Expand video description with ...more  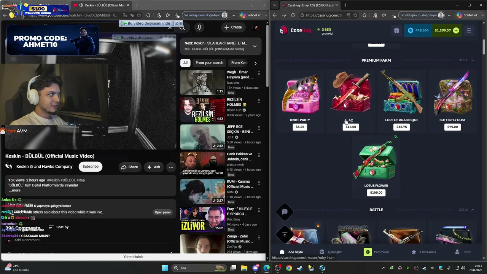(x=15, y=190)
